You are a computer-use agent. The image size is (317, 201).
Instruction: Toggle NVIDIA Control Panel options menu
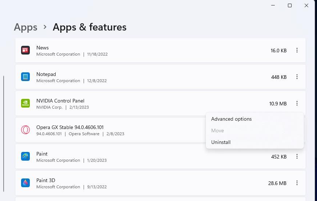point(297,103)
